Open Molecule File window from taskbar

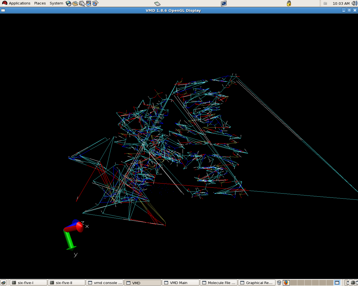(x=219, y=283)
